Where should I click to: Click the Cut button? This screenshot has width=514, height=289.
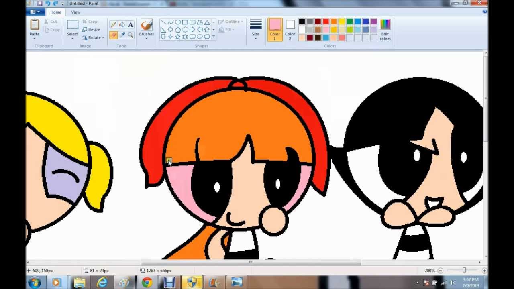click(x=51, y=22)
